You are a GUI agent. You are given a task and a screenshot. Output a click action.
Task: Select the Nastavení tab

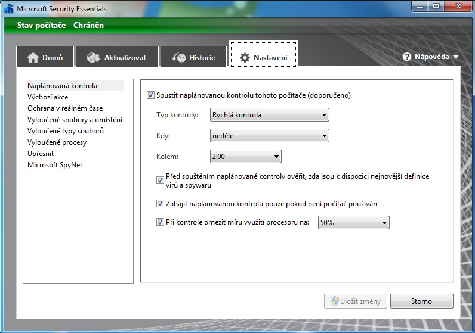(263, 54)
